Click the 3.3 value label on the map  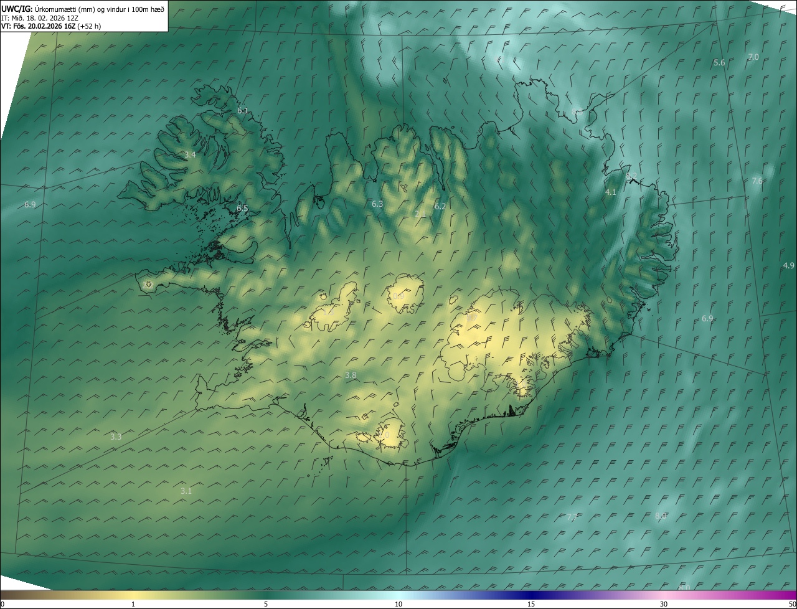click(x=116, y=437)
